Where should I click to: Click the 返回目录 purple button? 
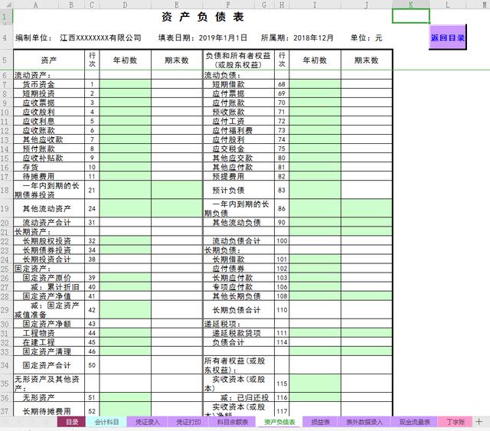(447, 38)
